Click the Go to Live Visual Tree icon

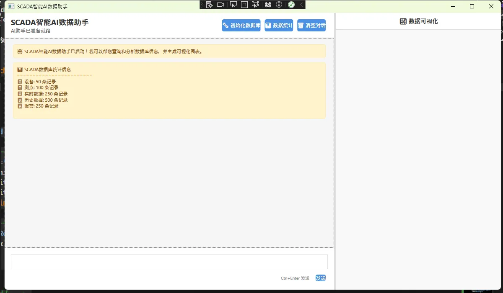coord(210,5)
